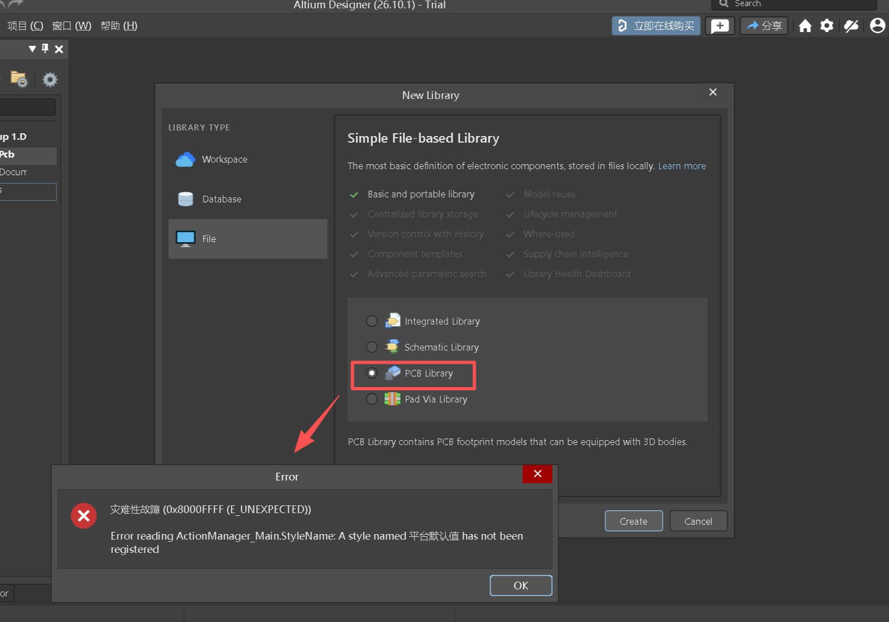Click the user account avatar icon
889x622 pixels.
point(877,26)
